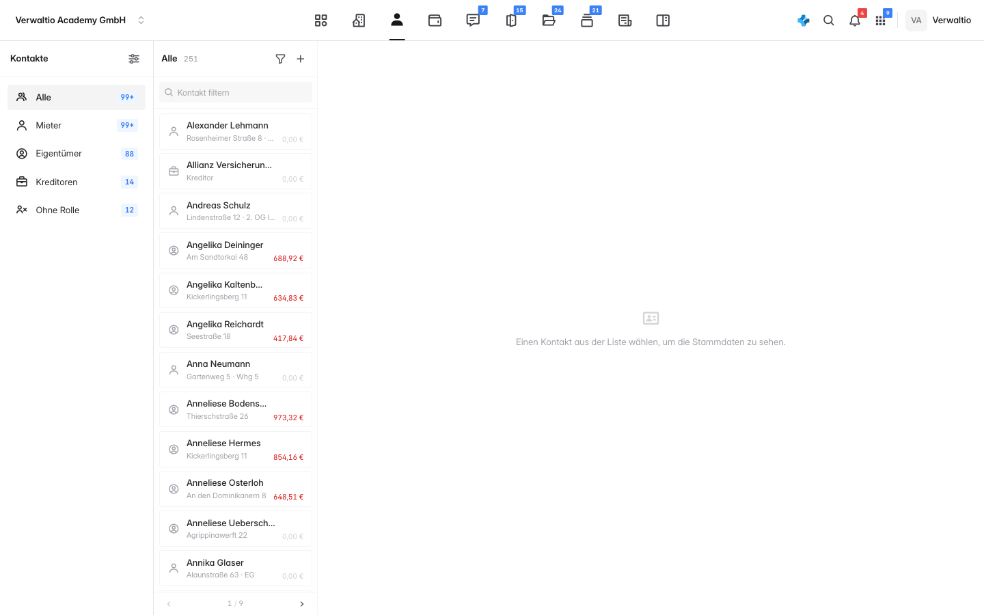Select the Mieter category
This screenshot has width=984, height=615.
(77, 125)
